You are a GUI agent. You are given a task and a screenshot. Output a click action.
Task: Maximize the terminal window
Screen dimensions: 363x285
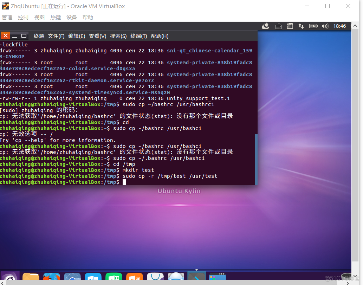click(24, 35)
